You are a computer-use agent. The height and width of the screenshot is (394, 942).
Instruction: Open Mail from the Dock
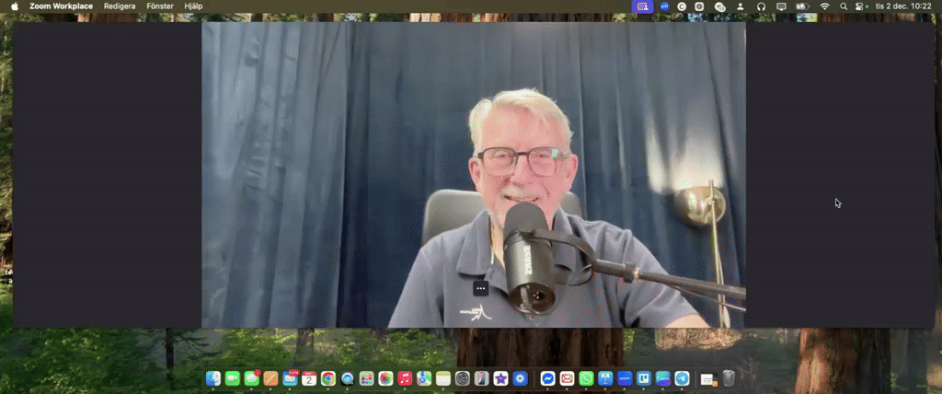click(x=290, y=378)
